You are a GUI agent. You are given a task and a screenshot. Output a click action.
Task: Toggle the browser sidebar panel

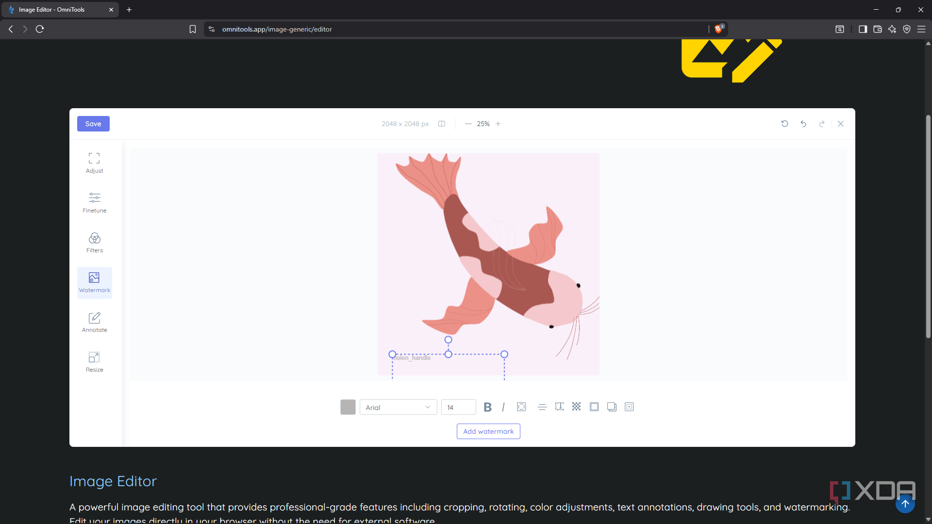tap(863, 29)
